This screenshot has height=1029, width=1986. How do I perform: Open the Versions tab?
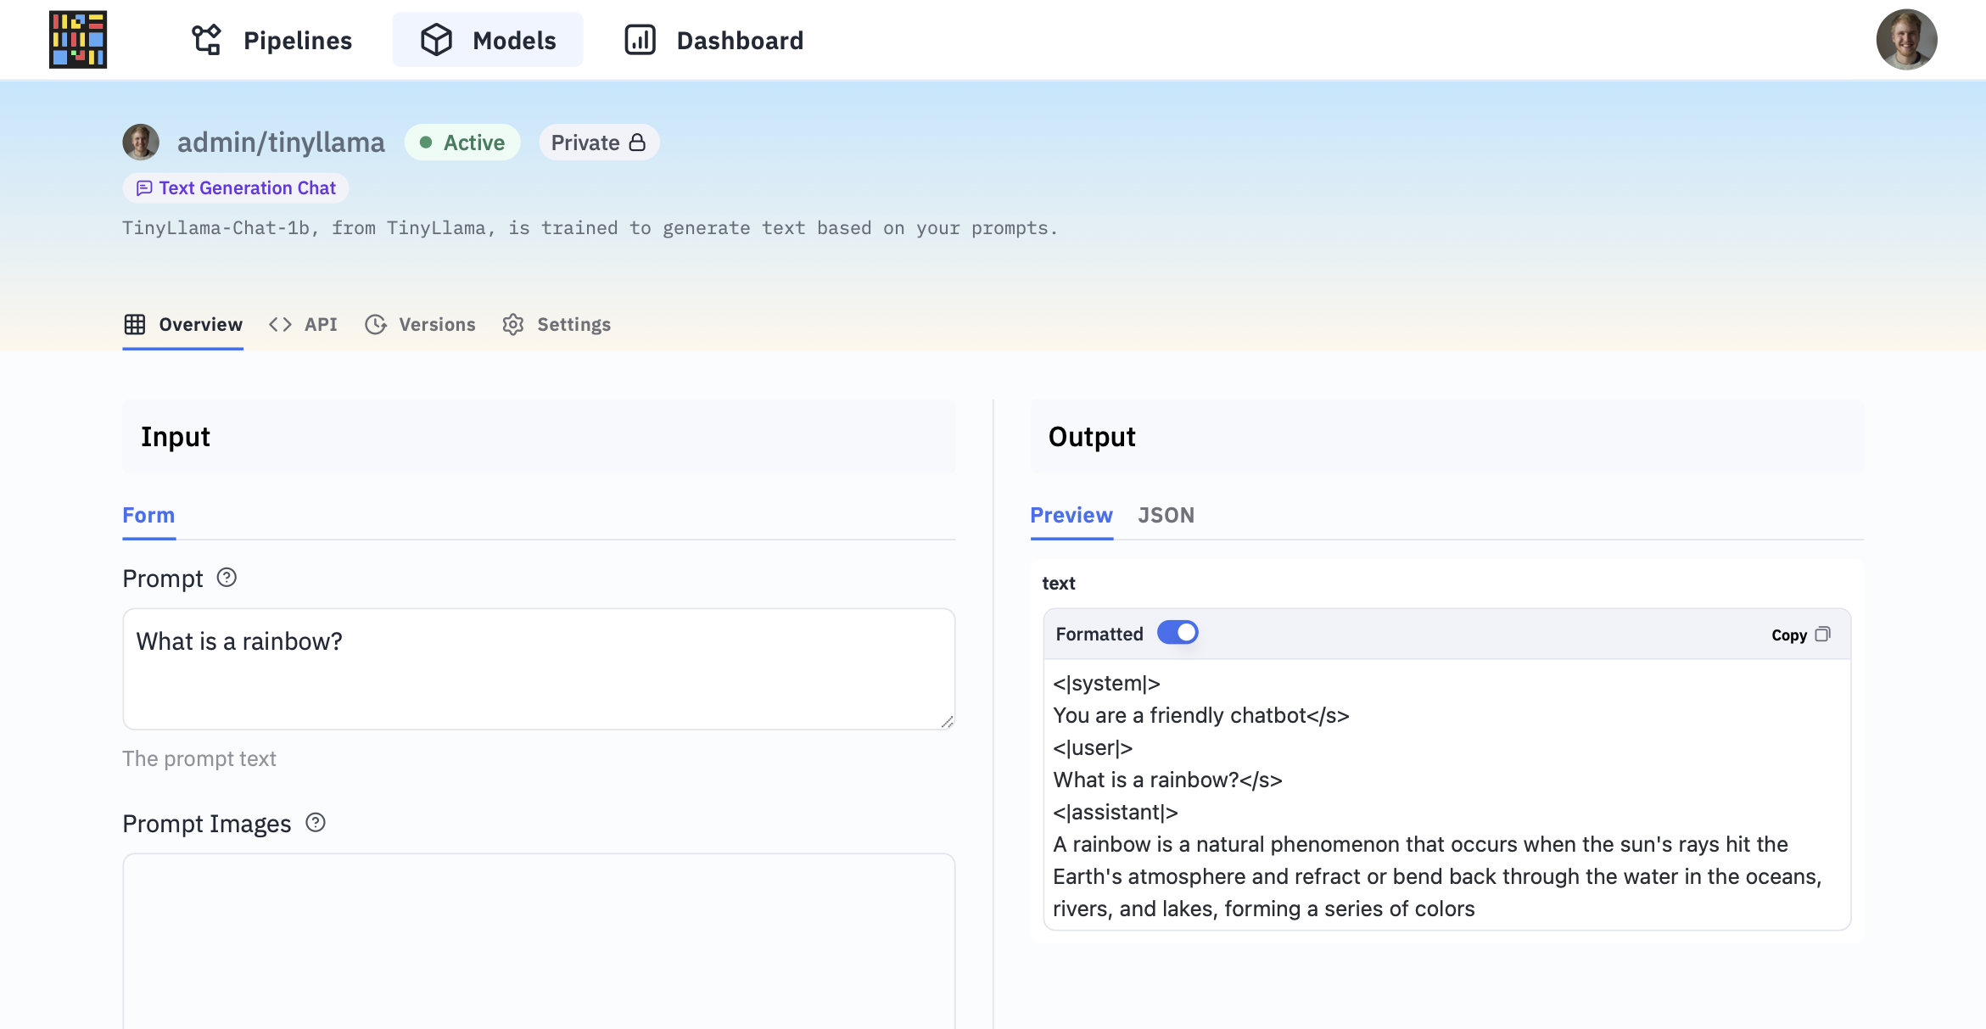click(421, 325)
